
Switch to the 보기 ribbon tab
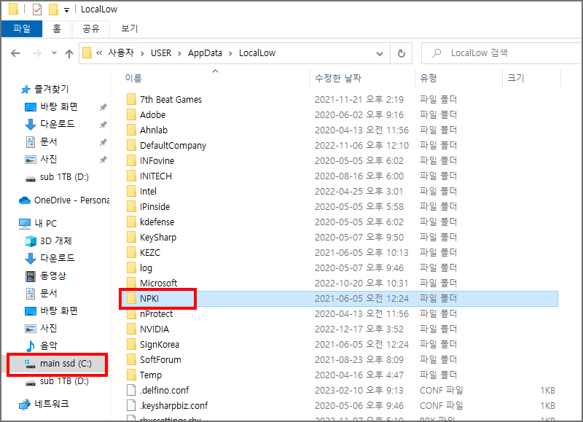[130, 28]
